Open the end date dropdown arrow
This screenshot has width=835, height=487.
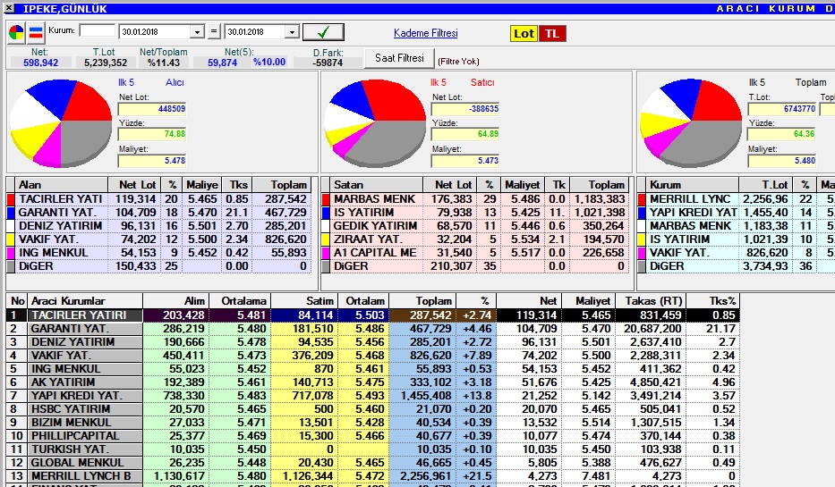[x=292, y=32]
